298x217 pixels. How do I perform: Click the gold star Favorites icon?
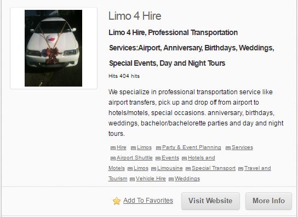(x=117, y=201)
